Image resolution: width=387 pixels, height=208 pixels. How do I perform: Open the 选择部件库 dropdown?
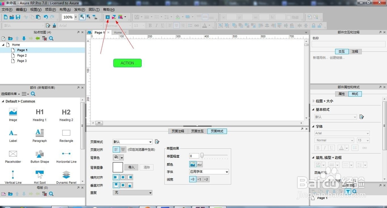[x=10, y=94]
